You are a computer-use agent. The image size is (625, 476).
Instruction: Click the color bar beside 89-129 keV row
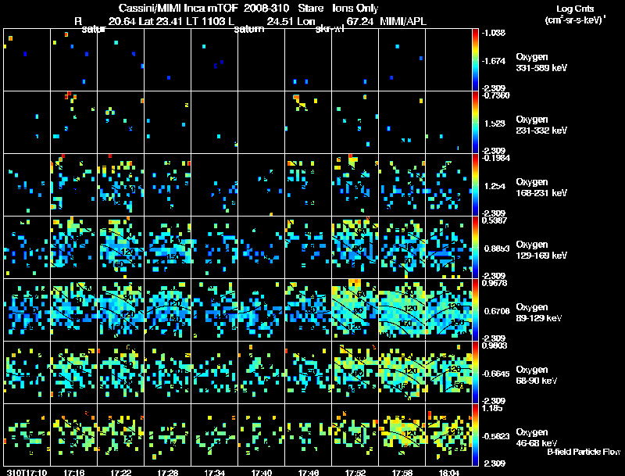pos(475,310)
